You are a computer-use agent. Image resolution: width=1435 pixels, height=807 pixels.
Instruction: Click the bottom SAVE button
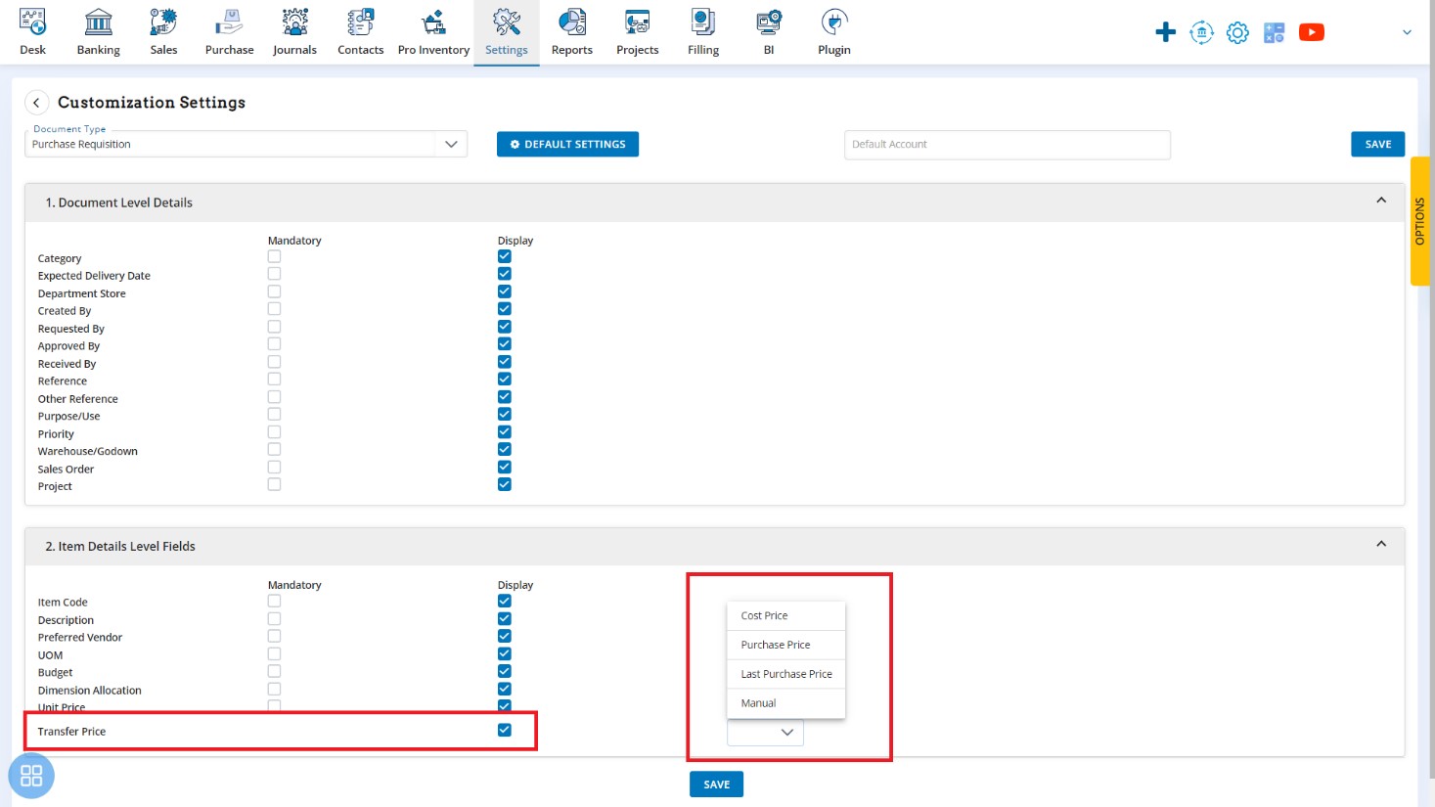click(x=716, y=785)
